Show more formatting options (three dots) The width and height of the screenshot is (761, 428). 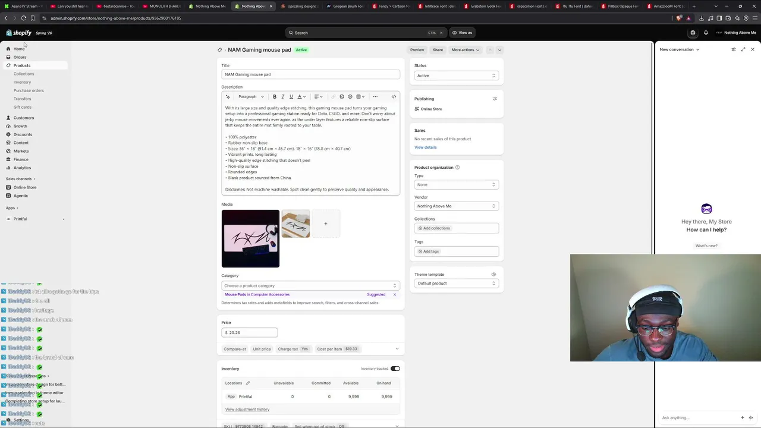click(x=375, y=96)
